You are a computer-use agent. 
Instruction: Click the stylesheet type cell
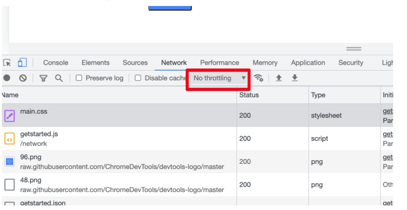(326, 115)
